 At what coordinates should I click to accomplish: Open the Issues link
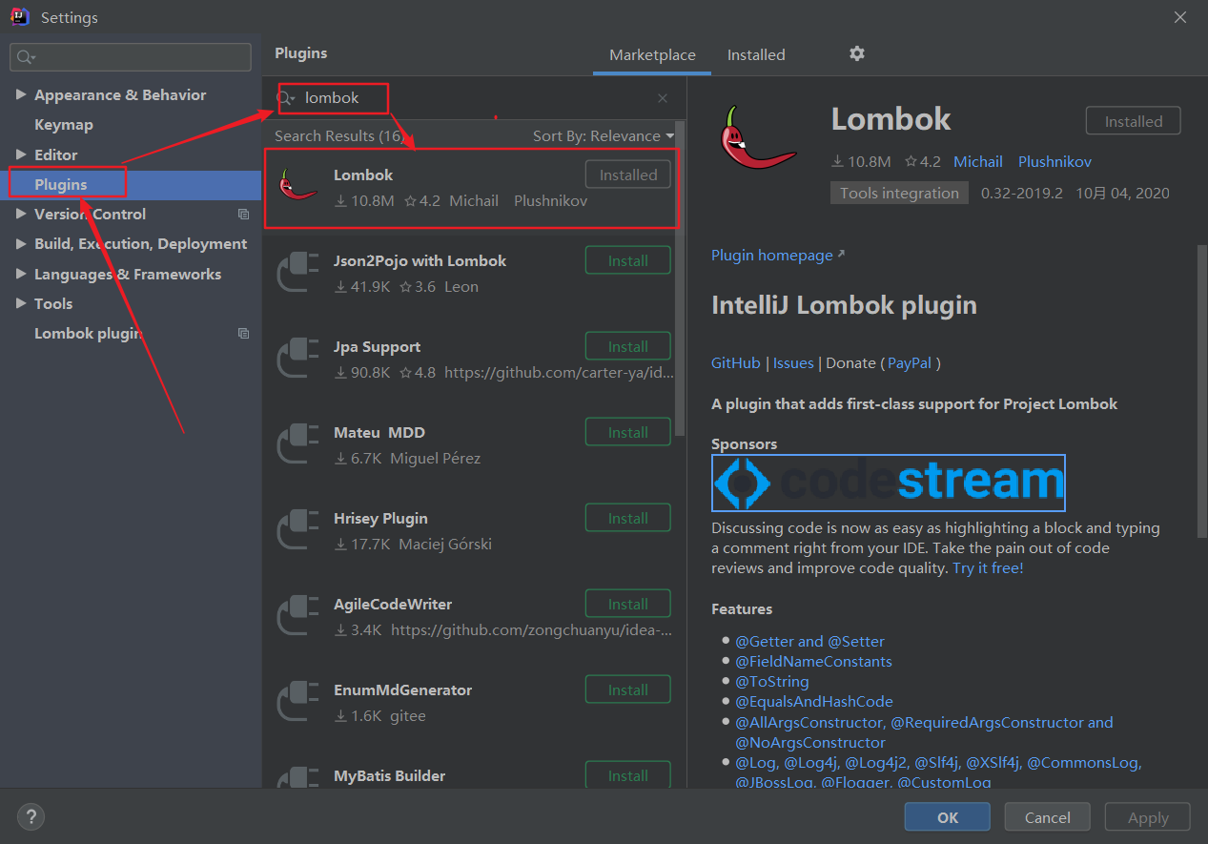coord(793,362)
